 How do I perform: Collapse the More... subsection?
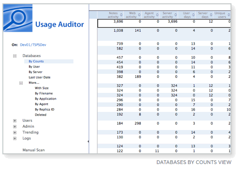[21, 83]
